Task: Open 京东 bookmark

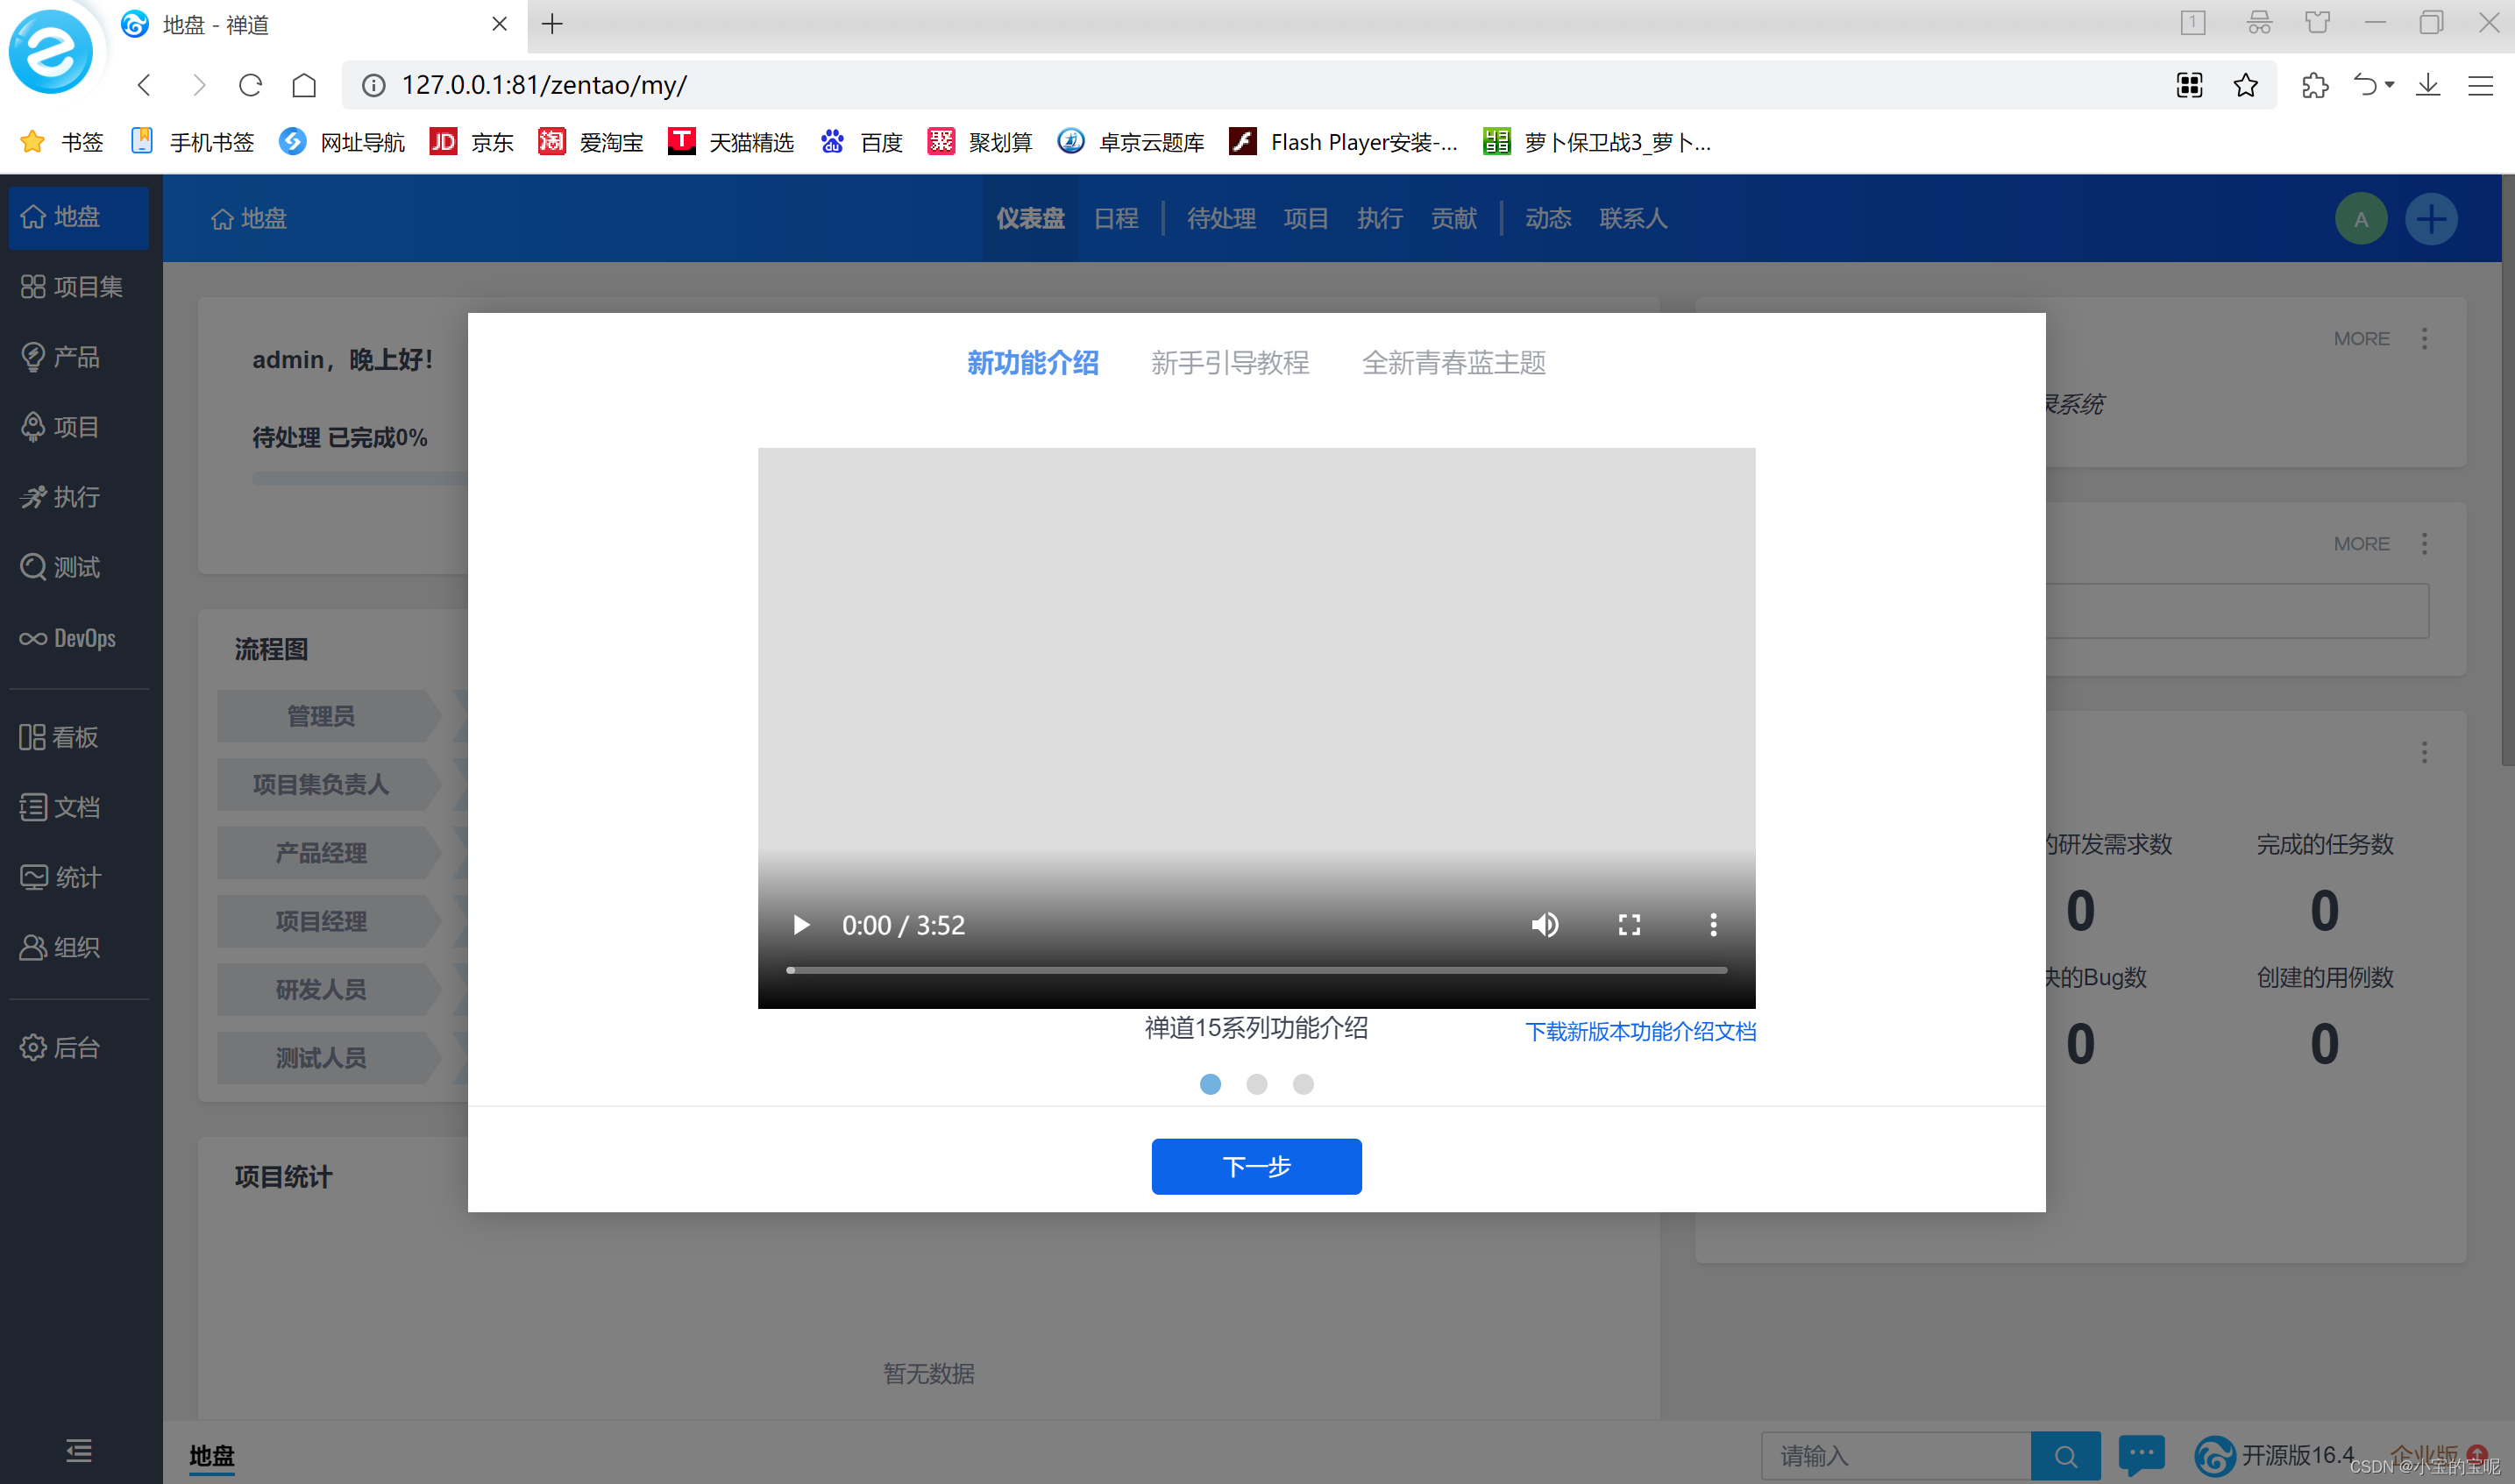Action: tap(471, 142)
